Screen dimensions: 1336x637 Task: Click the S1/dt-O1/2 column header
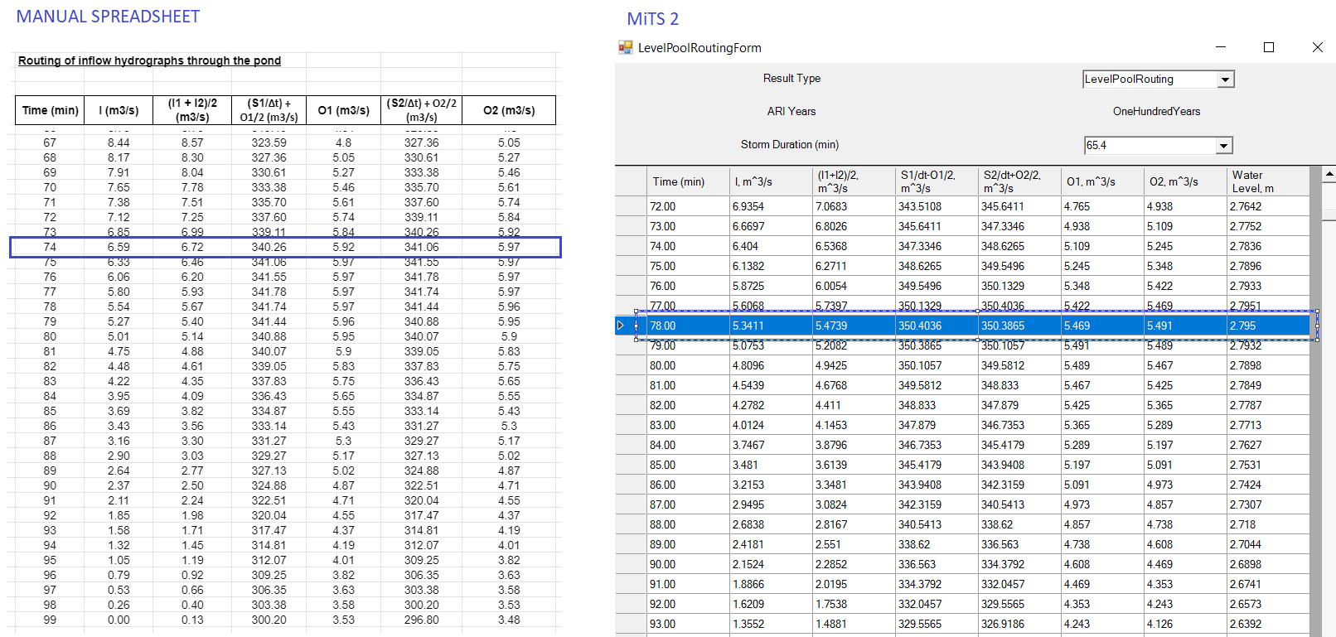pos(937,181)
